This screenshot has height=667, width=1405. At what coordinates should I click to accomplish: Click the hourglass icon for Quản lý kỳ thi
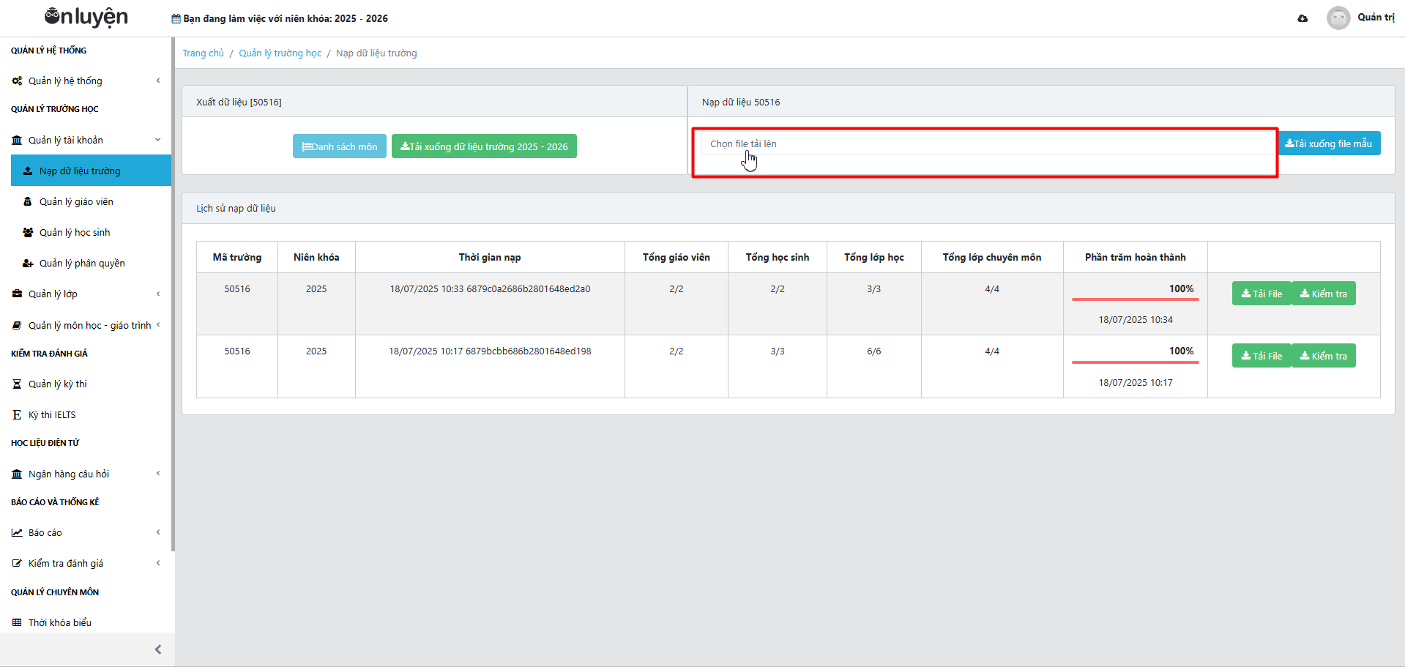pos(17,384)
